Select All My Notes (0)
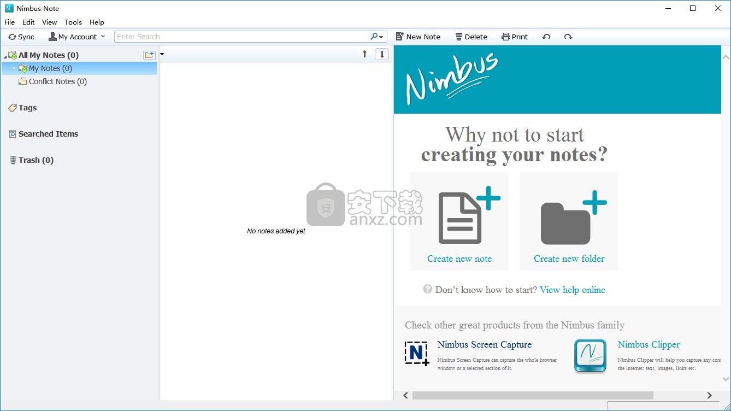 [49, 55]
